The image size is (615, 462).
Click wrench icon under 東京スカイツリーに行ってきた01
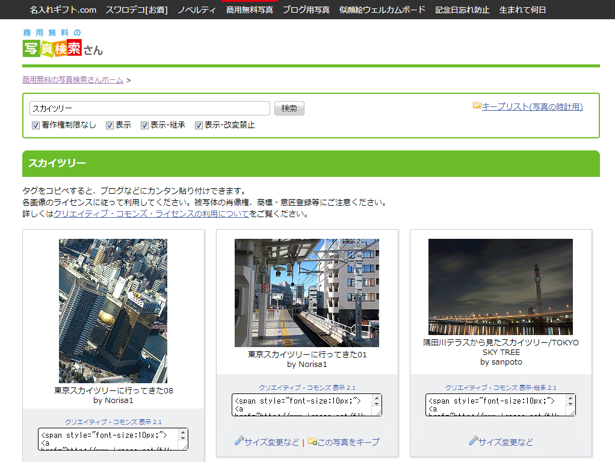[x=240, y=441]
